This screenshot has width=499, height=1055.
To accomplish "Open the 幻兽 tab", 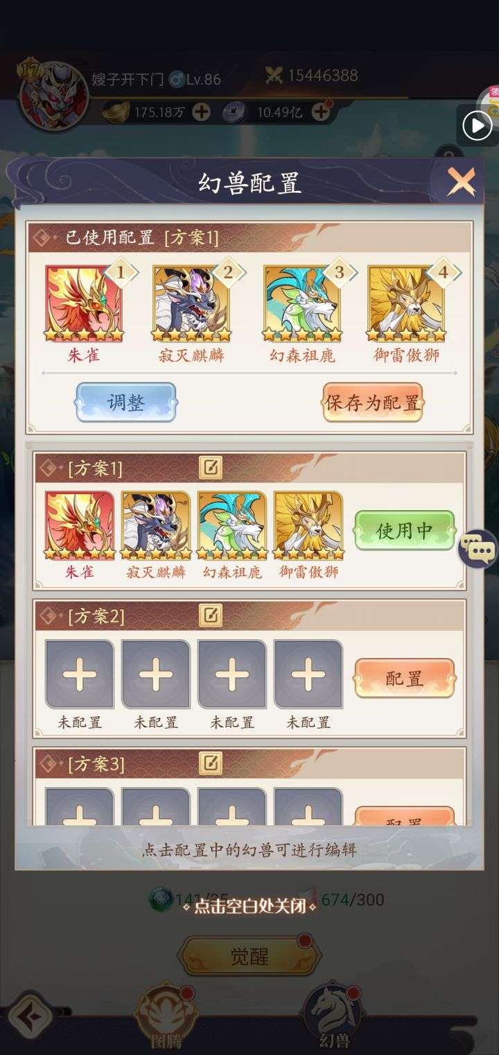I will pyautogui.click(x=334, y=1015).
